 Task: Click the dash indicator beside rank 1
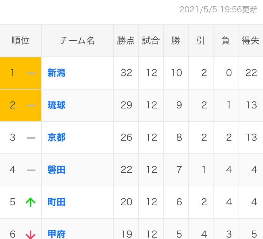point(31,73)
